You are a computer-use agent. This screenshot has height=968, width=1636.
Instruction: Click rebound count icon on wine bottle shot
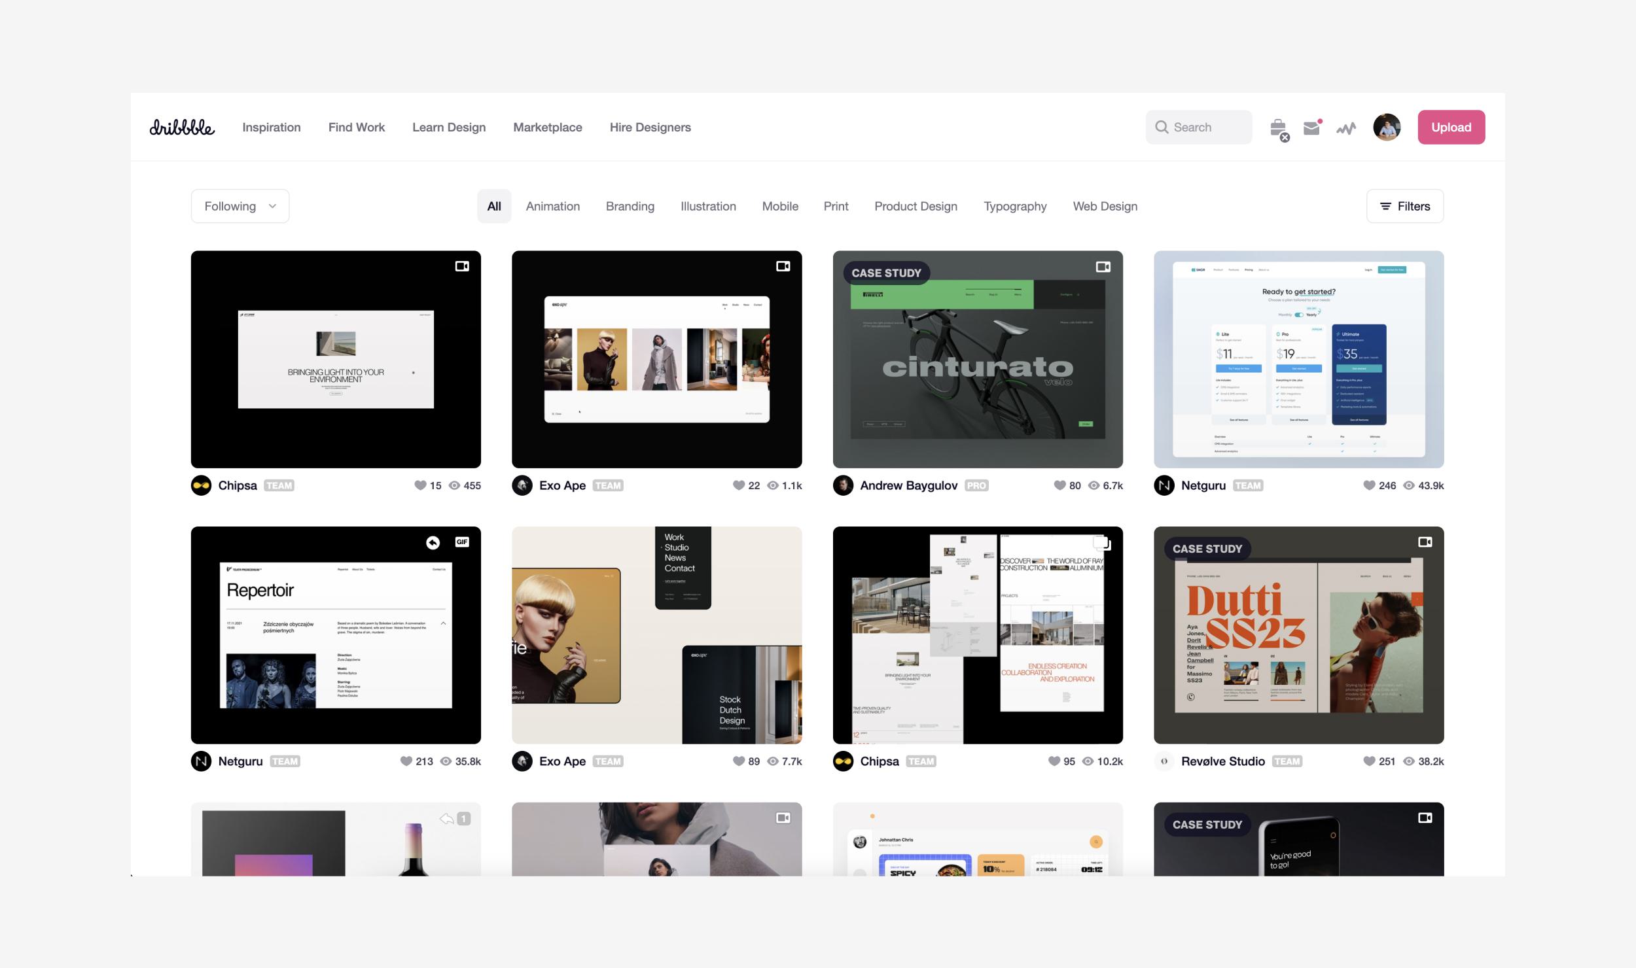coord(455,819)
